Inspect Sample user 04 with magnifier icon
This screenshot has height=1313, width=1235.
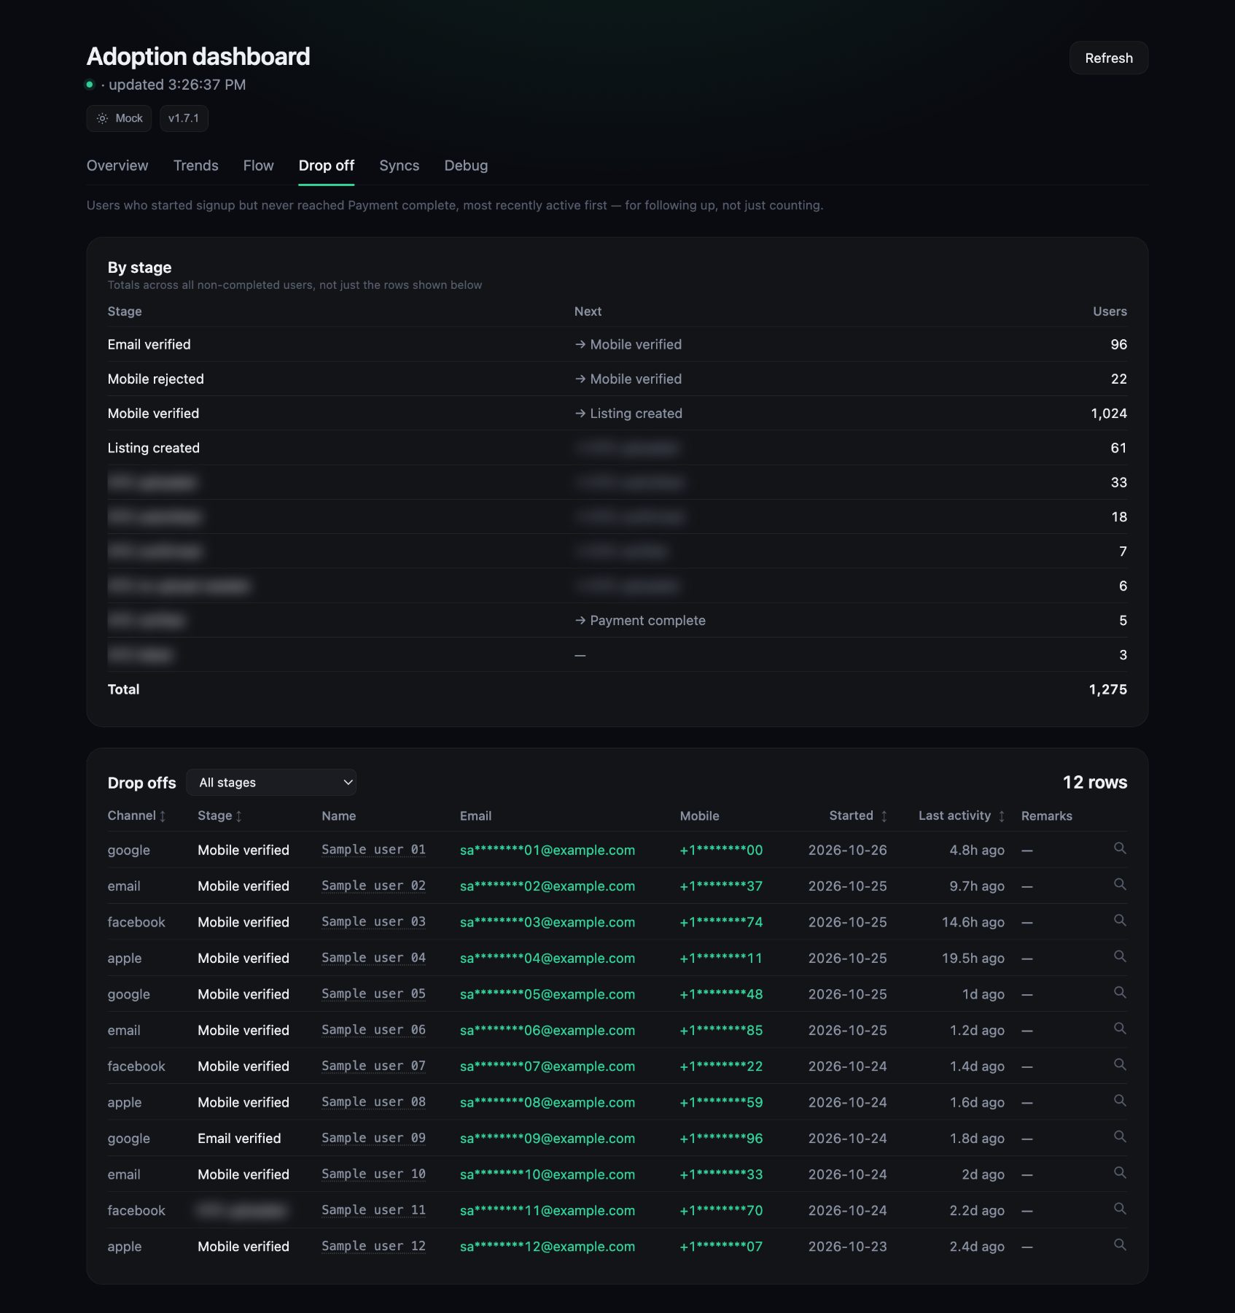point(1120,956)
